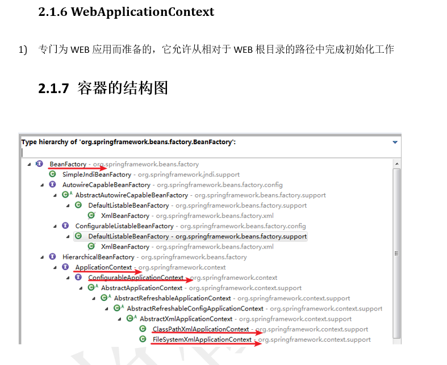Open the type hierarchy view menu arrow

coord(395,142)
